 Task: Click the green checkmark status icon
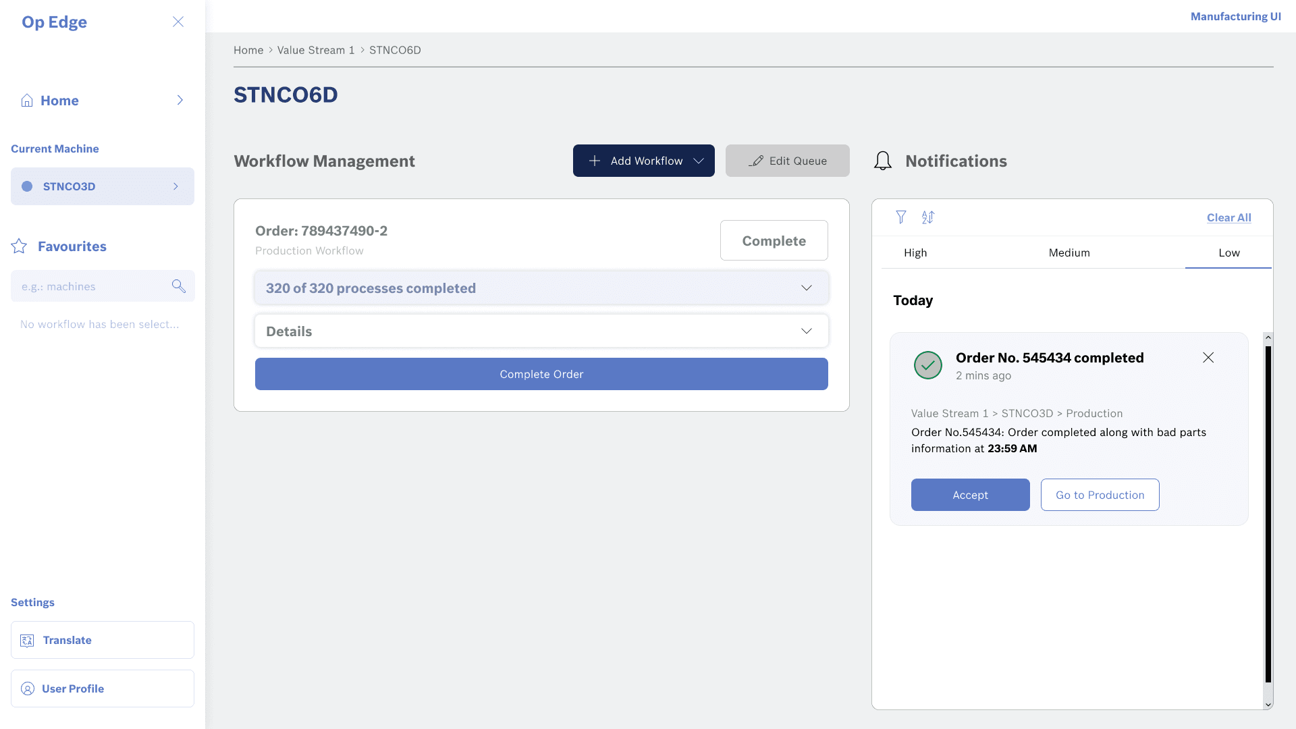[x=927, y=365]
